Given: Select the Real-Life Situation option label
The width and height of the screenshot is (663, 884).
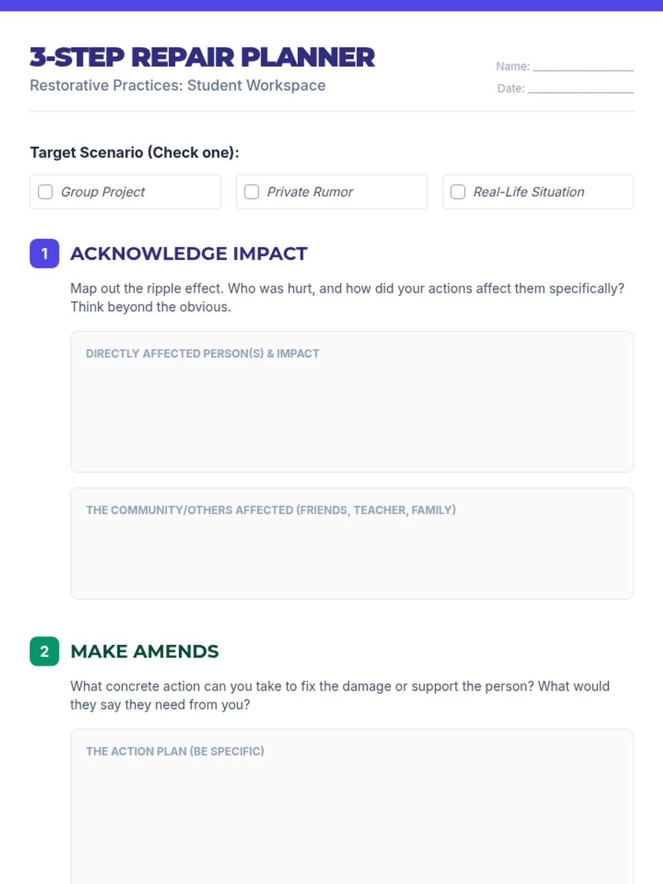Looking at the screenshot, I should pyautogui.click(x=529, y=192).
